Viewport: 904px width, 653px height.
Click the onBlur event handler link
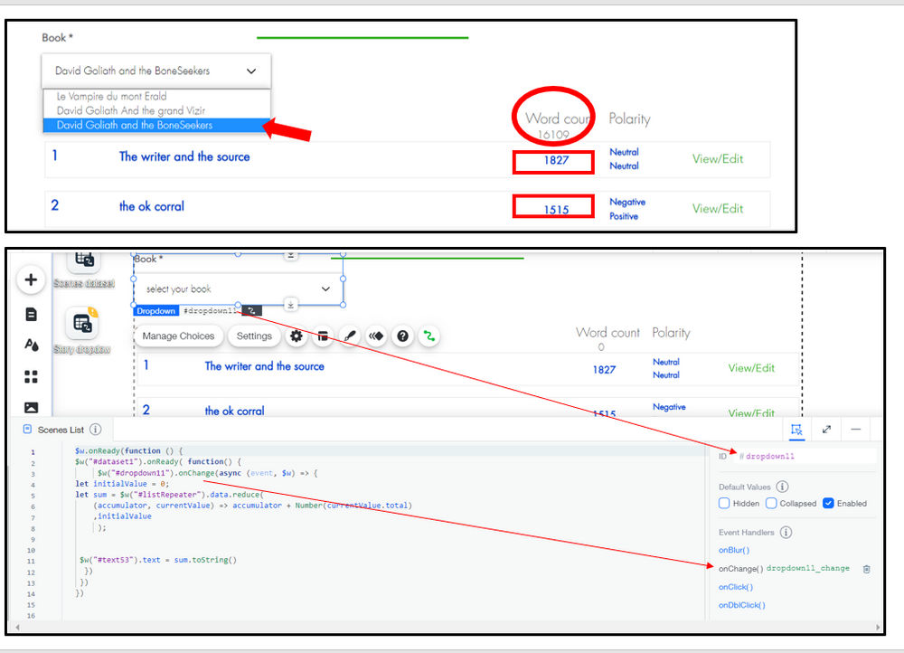click(x=735, y=550)
